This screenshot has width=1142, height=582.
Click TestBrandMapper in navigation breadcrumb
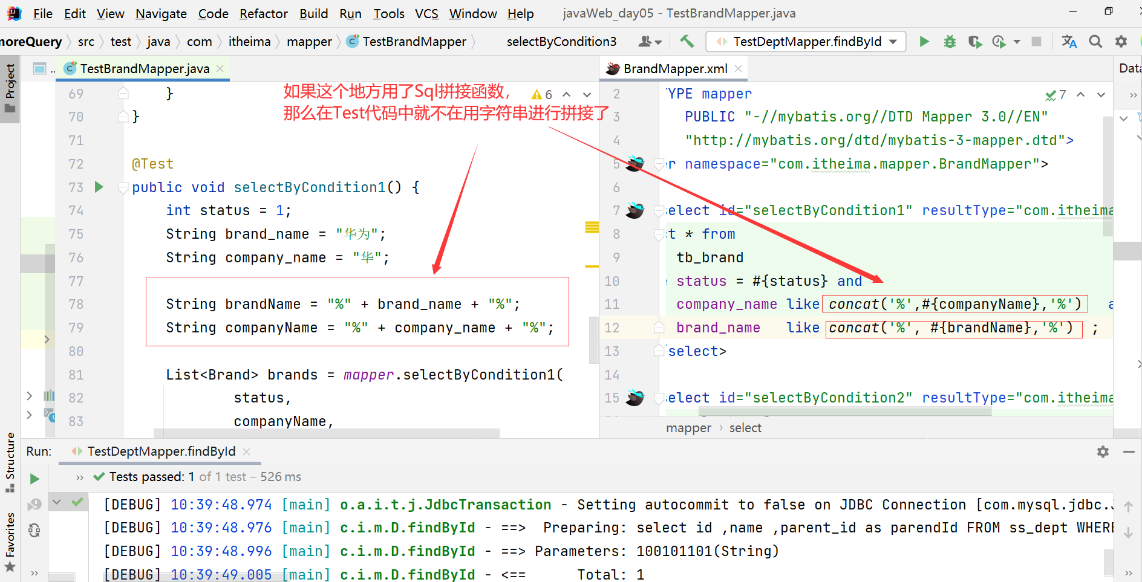[414, 41]
